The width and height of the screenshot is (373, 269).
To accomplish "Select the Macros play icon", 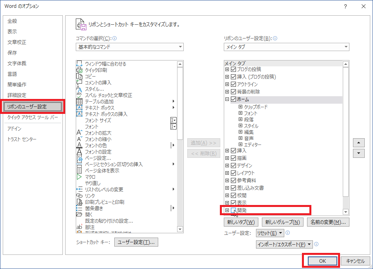I will coord(79,177).
